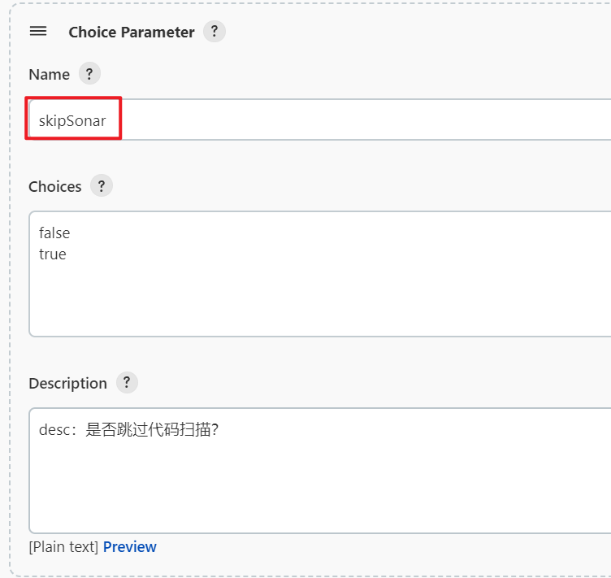Show help for the Name field
Image resolution: width=611 pixels, height=578 pixels.
[x=89, y=73]
